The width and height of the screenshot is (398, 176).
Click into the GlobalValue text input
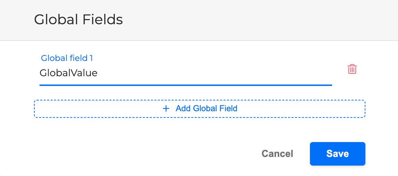click(x=185, y=73)
